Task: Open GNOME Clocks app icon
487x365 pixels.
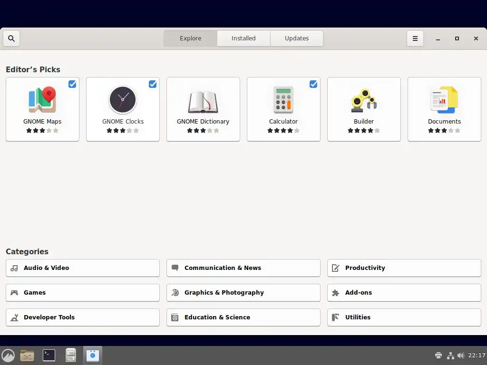Action: (x=123, y=100)
